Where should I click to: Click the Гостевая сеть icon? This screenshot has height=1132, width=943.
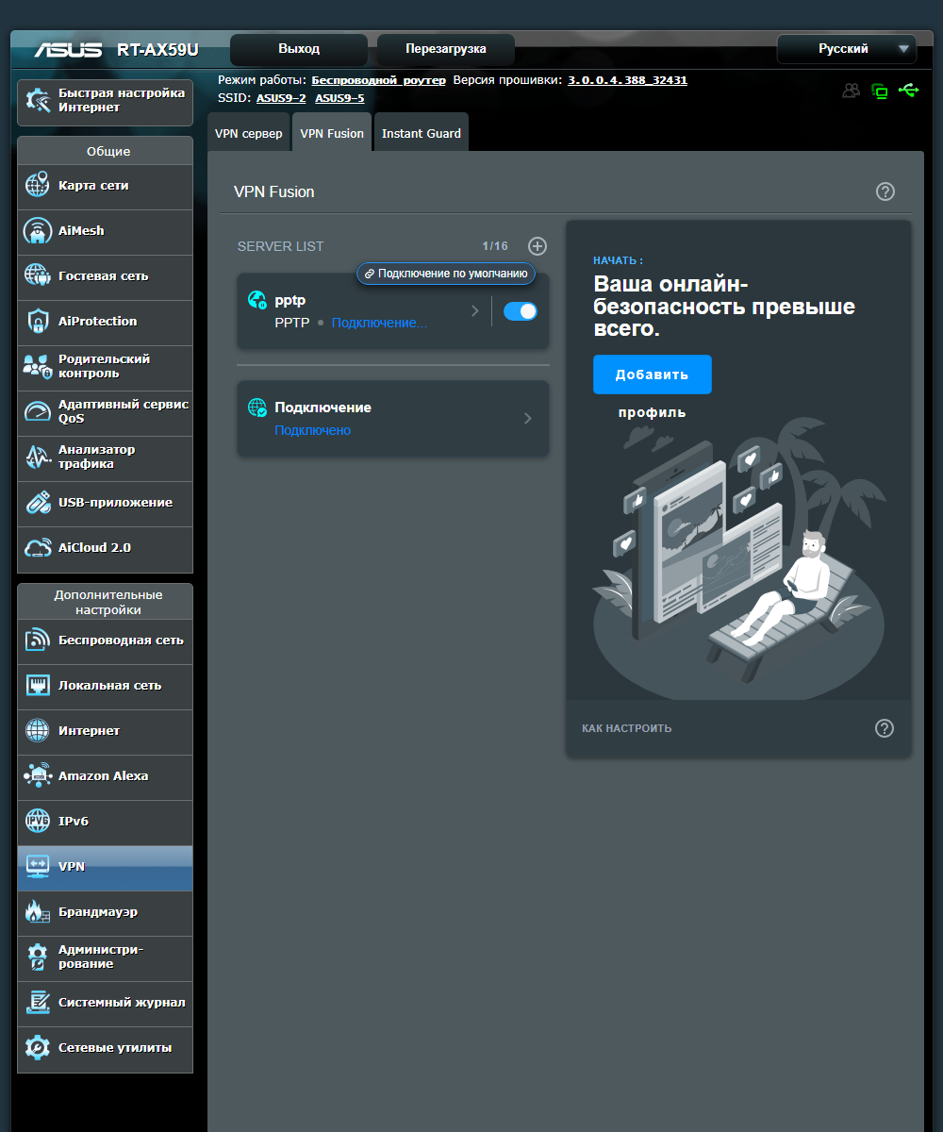(37, 275)
